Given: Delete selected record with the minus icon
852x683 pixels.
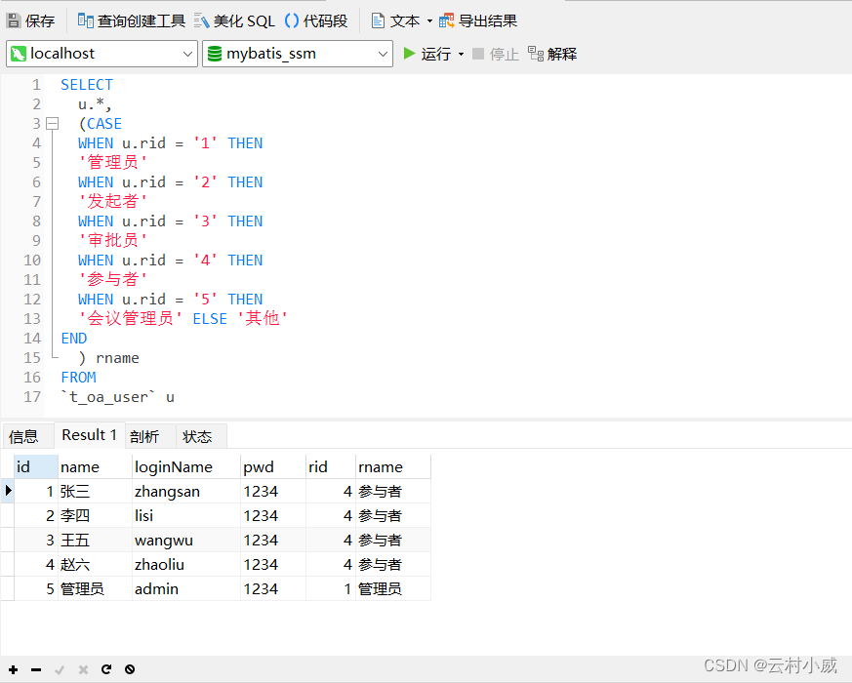Looking at the screenshot, I should 34,669.
